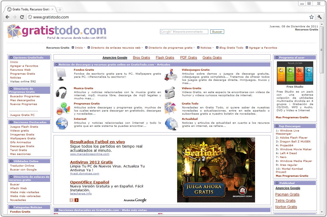
Task: Open the Musica Gratis article heading
Action: point(83,88)
